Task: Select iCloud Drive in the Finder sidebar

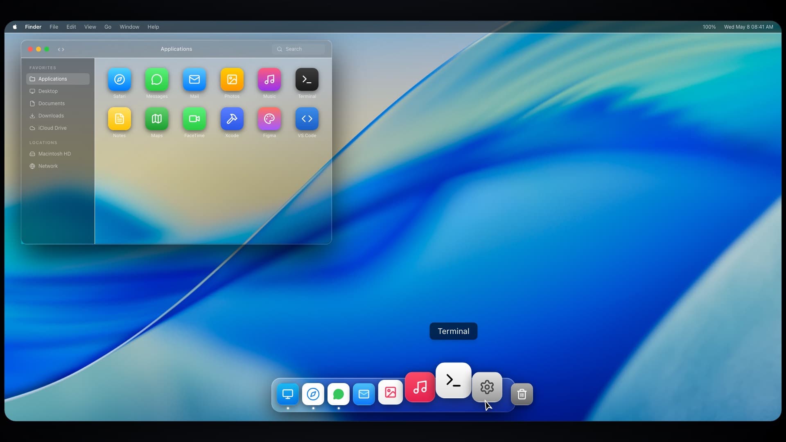Action: pos(58,128)
